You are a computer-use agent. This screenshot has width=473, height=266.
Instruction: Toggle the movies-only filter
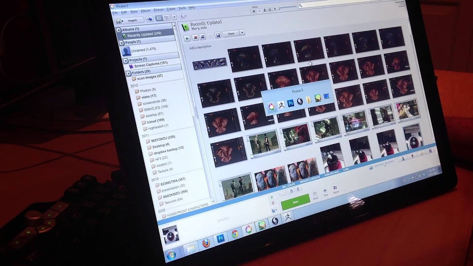click(270, 10)
